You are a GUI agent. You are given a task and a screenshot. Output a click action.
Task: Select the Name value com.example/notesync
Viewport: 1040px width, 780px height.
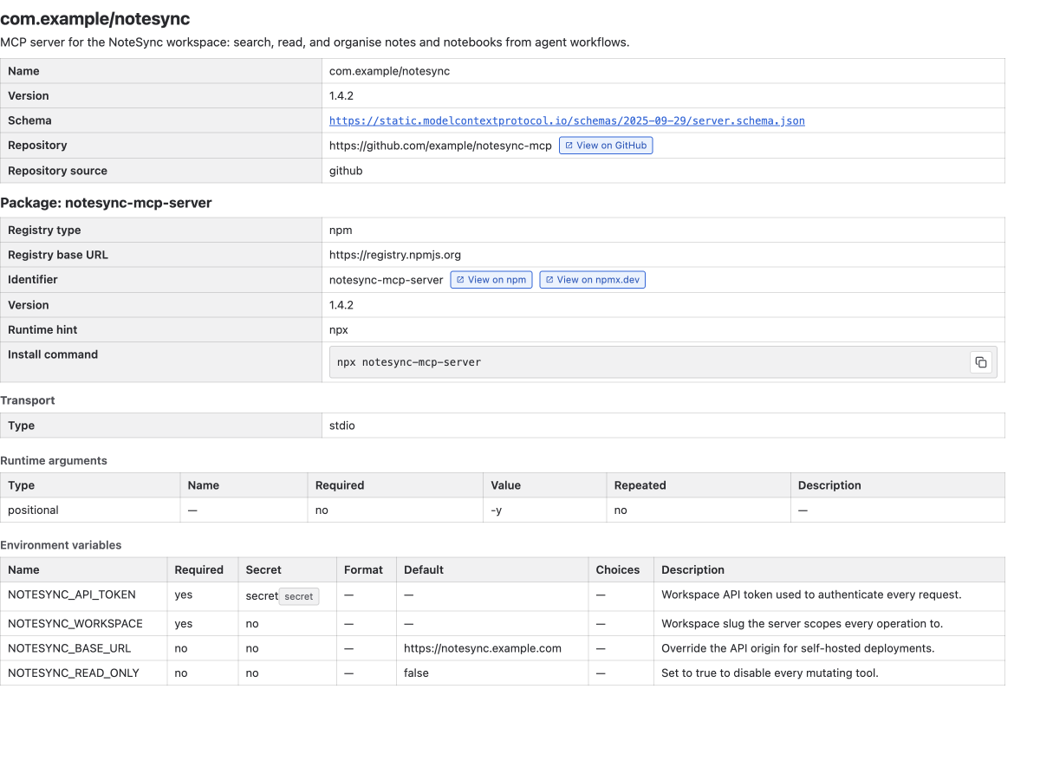[389, 71]
